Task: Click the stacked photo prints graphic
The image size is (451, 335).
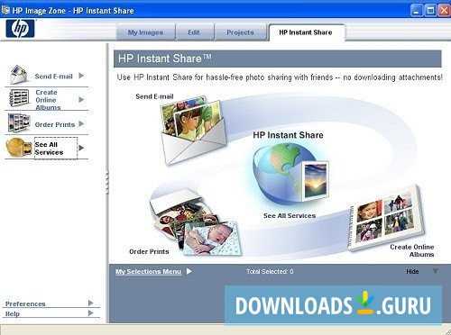Action: (x=195, y=222)
